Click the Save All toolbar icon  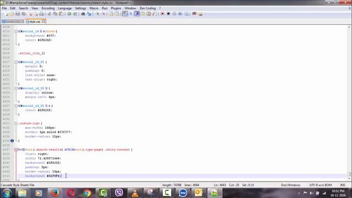tap(24, 14)
